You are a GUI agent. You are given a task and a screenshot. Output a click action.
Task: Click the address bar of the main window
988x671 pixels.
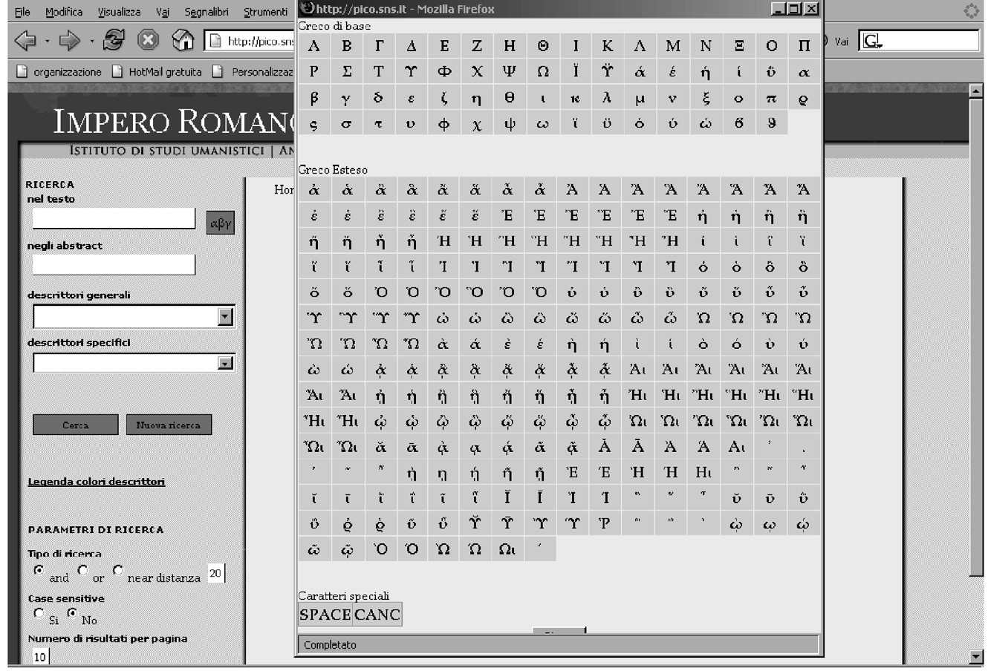pyautogui.click(x=250, y=41)
